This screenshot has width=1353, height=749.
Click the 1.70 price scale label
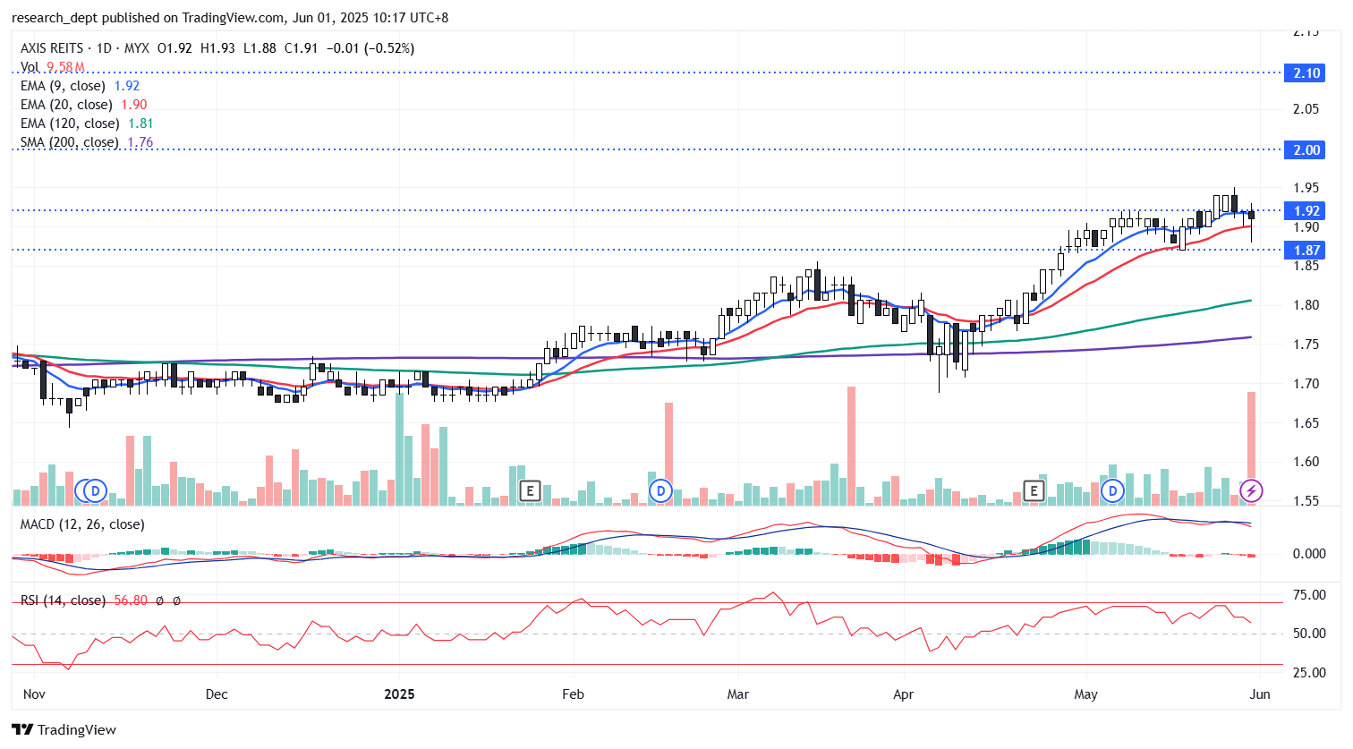[x=1306, y=384]
